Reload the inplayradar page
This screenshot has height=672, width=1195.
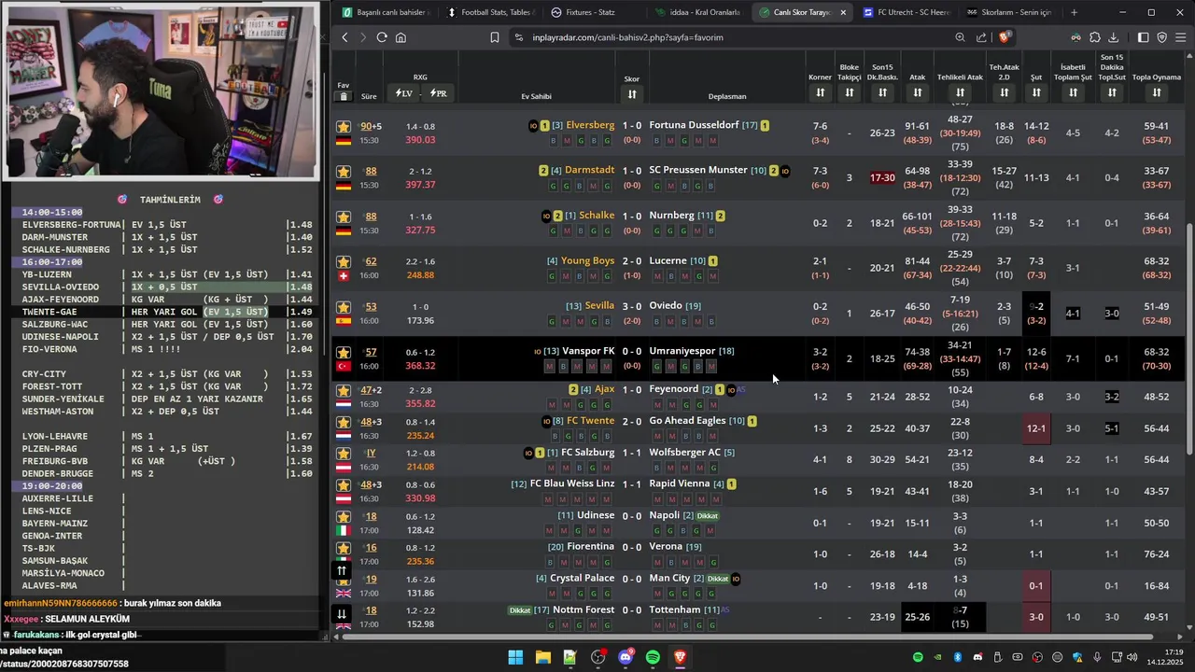[x=381, y=37]
